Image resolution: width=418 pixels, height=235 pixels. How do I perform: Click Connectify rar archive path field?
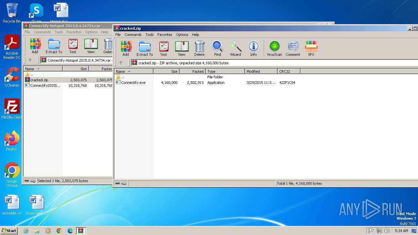76,60
